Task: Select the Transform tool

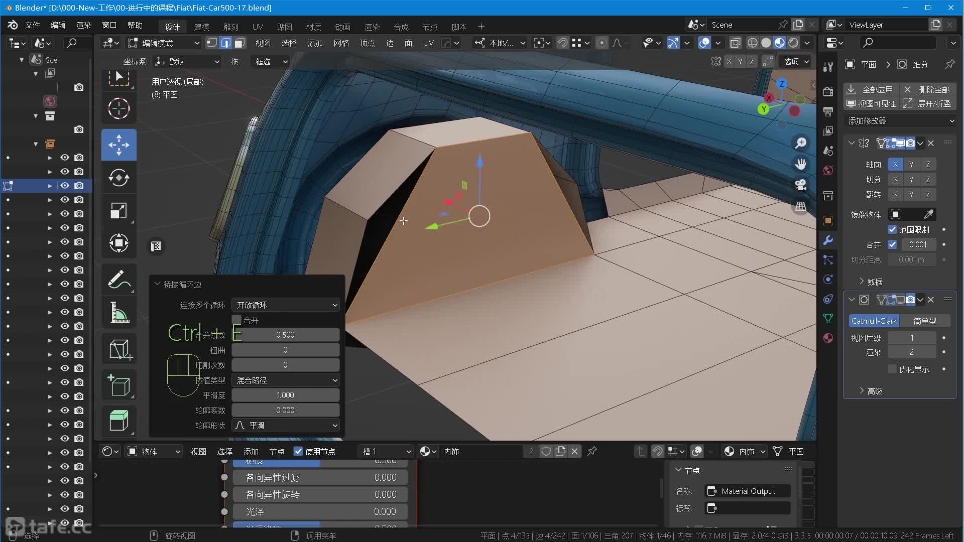Action: click(x=118, y=243)
